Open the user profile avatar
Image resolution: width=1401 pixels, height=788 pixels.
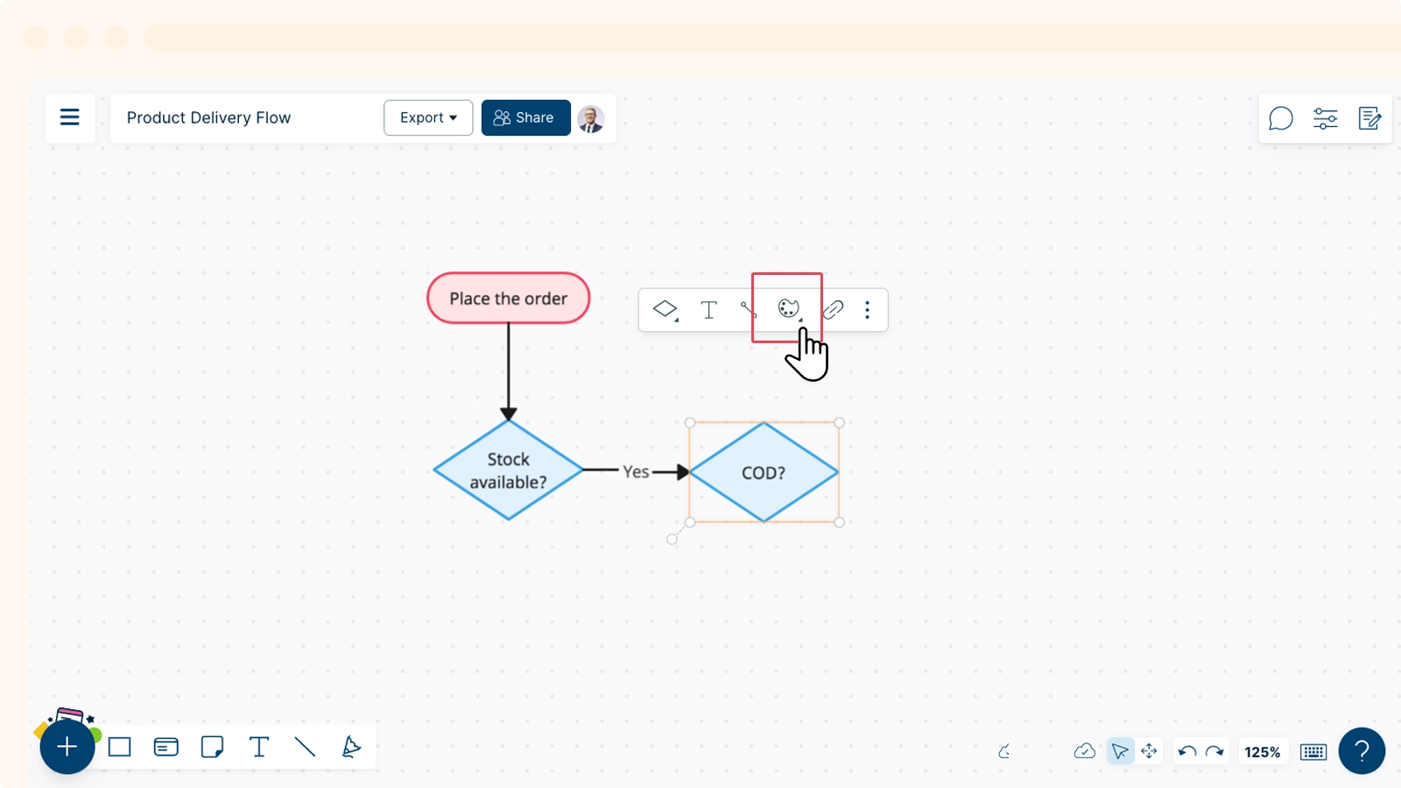[591, 118]
